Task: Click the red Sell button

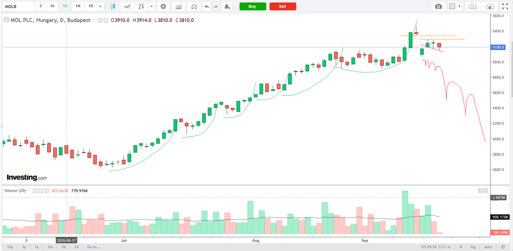Action: point(283,6)
